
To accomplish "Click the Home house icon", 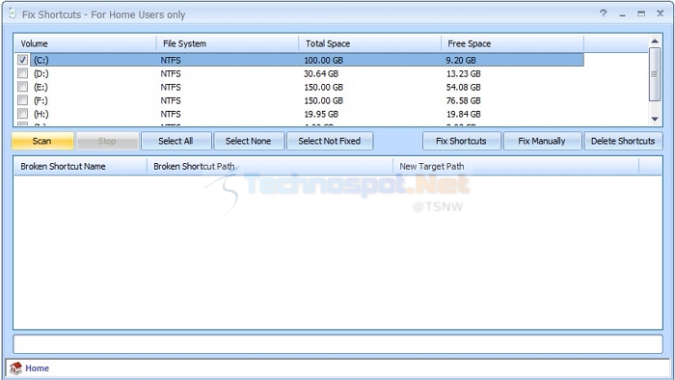I will coord(16,368).
